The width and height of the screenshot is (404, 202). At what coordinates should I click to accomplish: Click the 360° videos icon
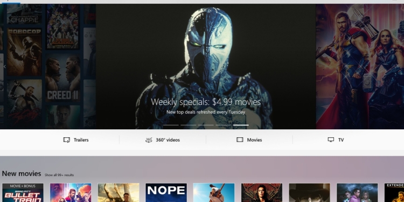tap(149, 140)
